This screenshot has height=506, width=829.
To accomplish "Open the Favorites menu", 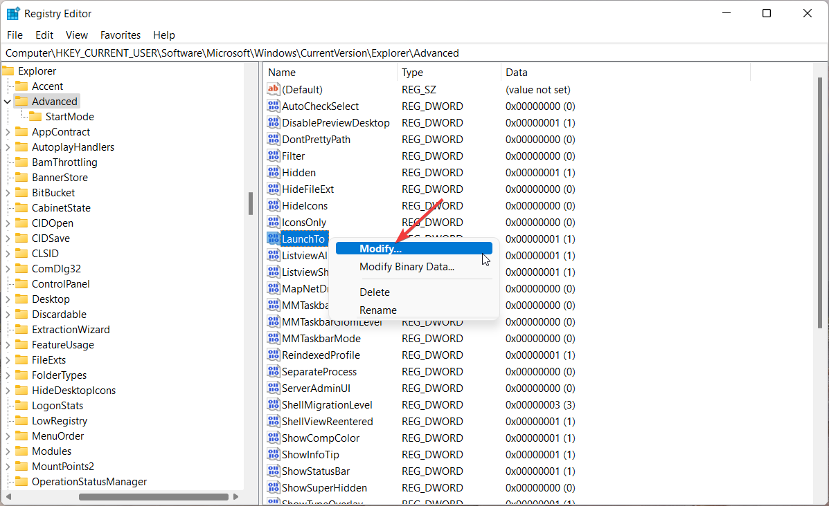I will click(120, 35).
